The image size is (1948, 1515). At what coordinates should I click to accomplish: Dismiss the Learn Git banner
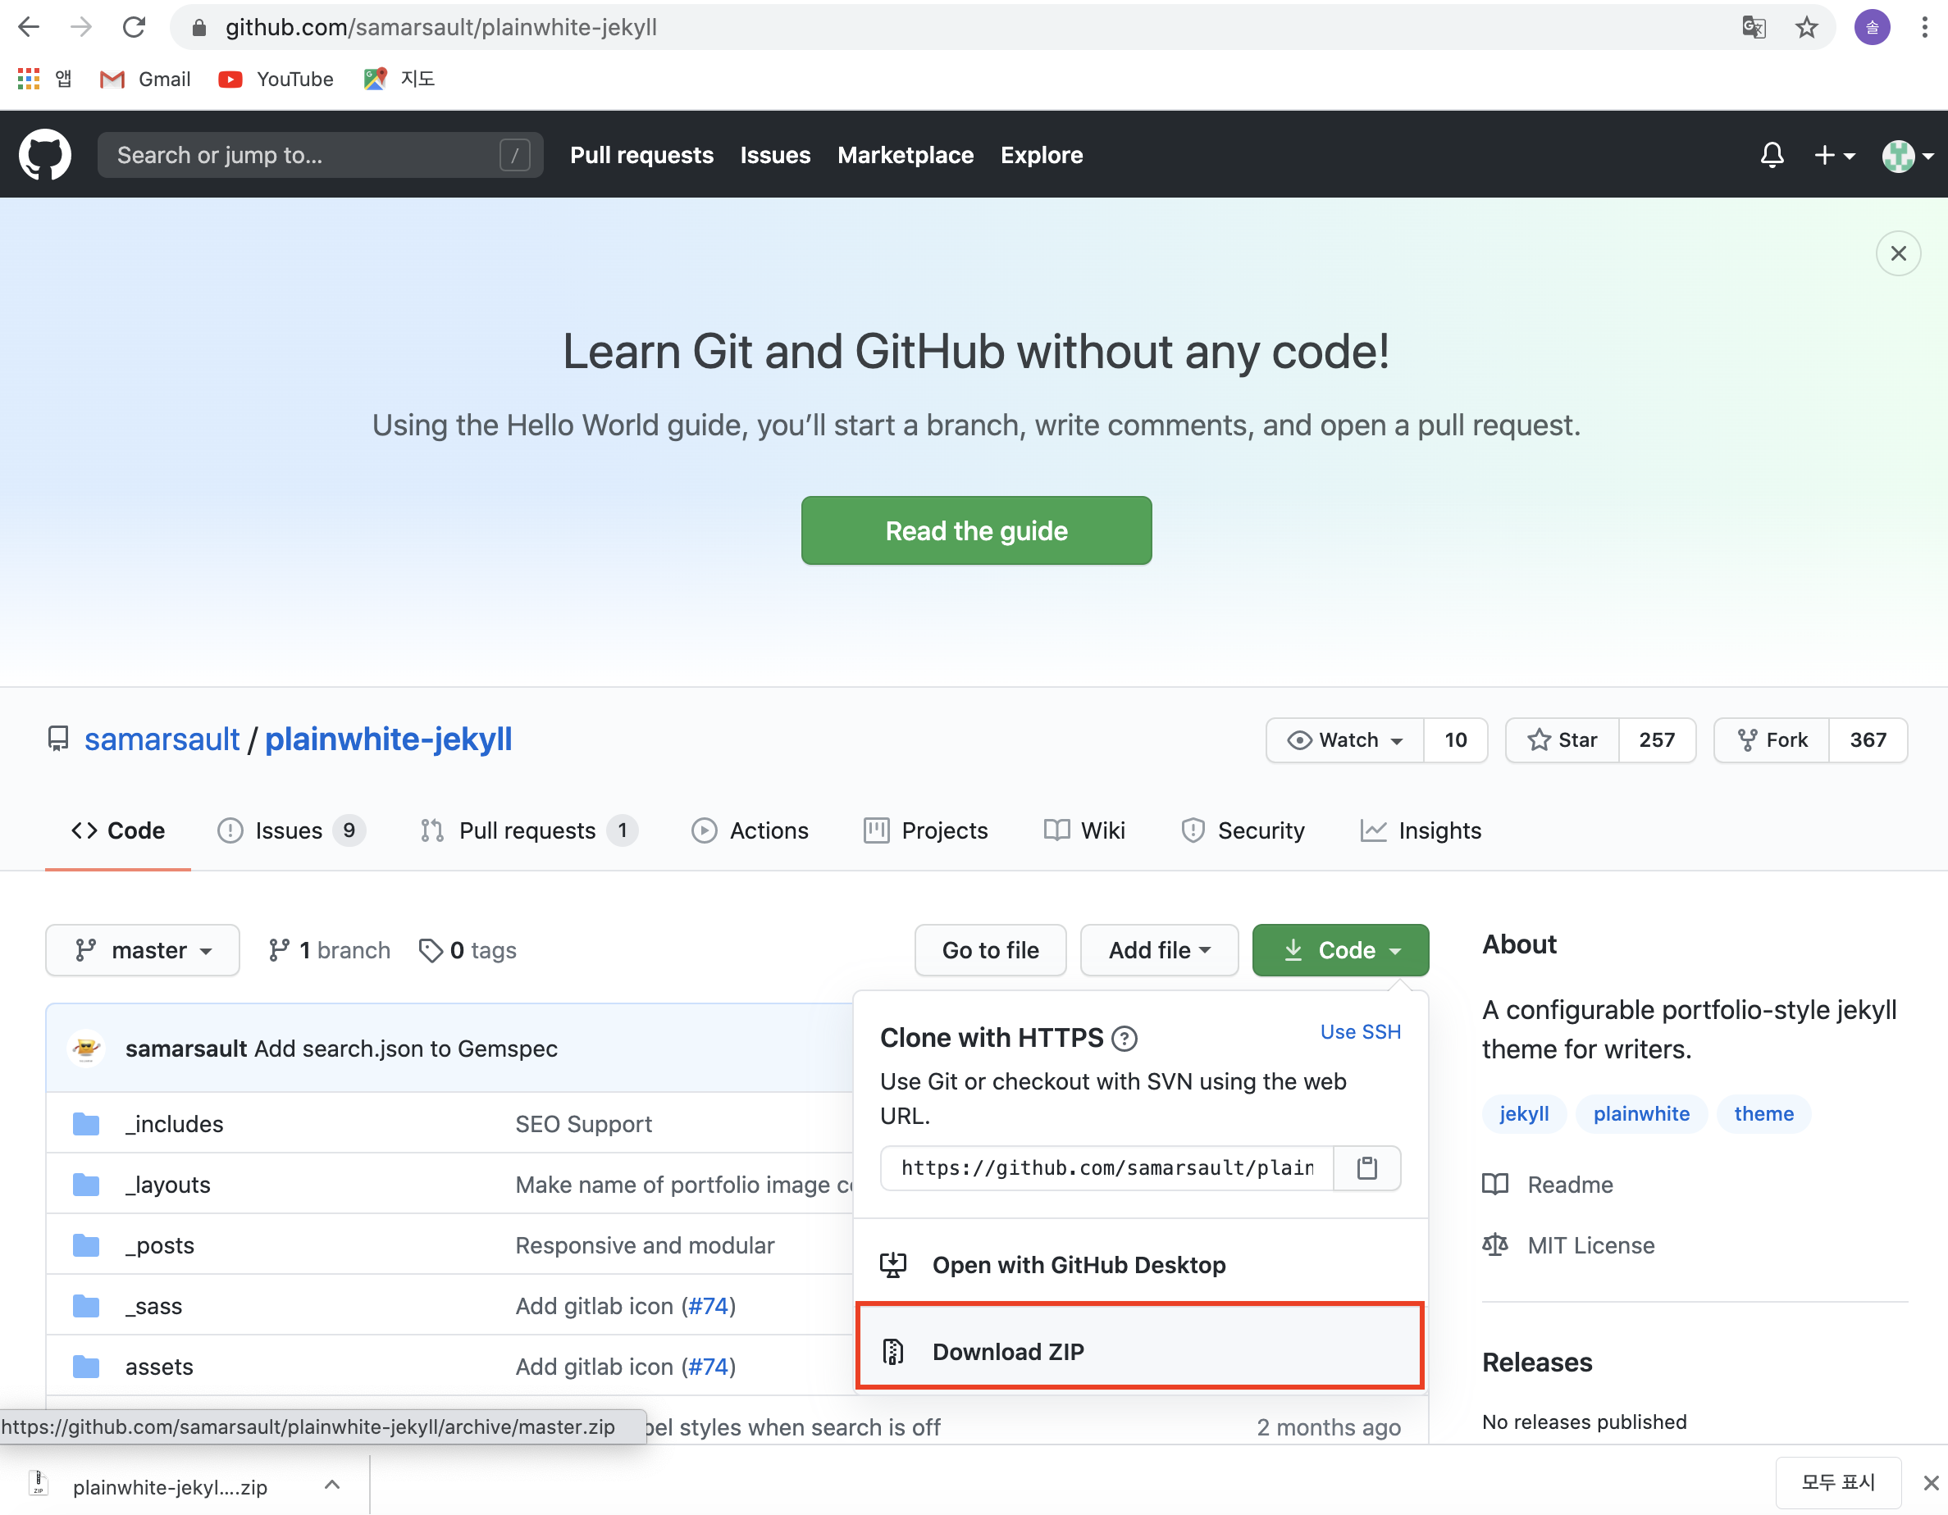[x=1898, y=254]
